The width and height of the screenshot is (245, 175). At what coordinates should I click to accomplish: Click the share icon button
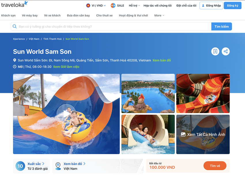(x=226, y=51)
